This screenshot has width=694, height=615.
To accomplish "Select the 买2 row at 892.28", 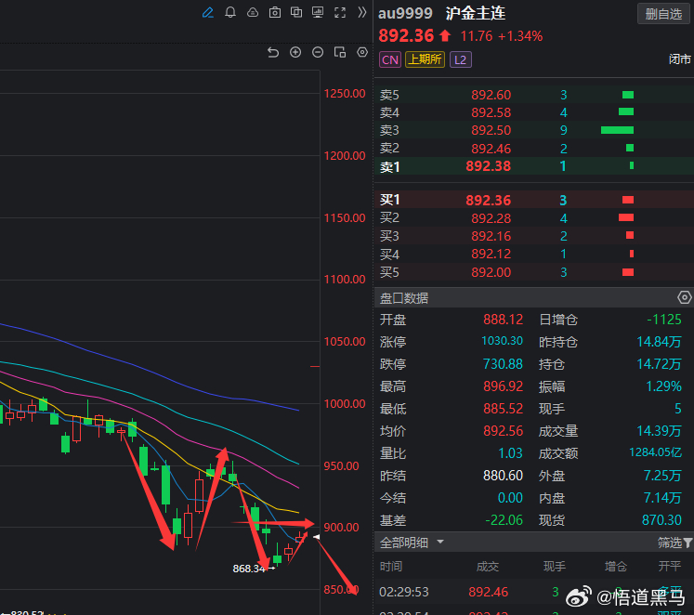I will [x=534, y=218].
